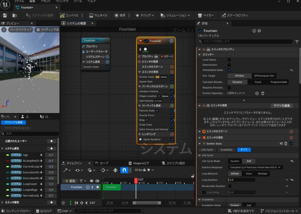The height and width of the screenshot is (214, 301).
Task: Open the ウィンドウ (Window) menu
Action: [x=62, y=1]
